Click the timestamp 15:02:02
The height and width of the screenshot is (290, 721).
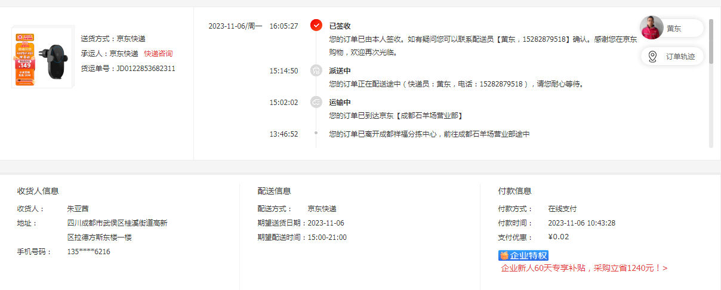point(284,103)
